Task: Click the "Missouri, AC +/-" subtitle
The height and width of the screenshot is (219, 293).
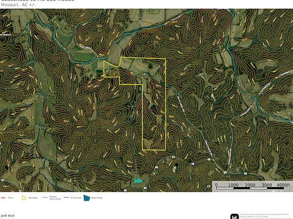Action: tap(18, 5)
